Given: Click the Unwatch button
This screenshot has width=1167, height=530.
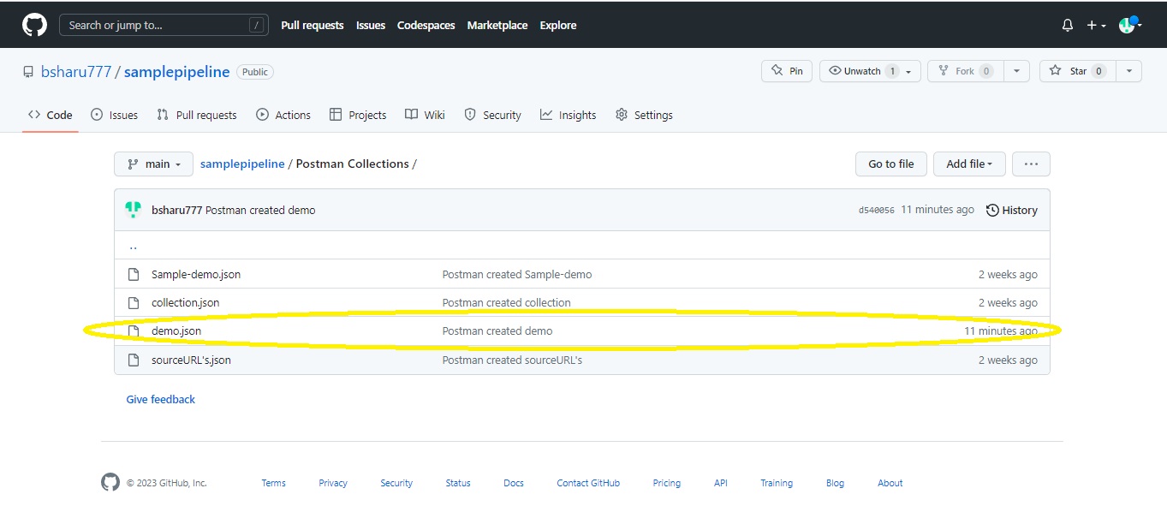Looking at the screenshot, I should 870,71.
